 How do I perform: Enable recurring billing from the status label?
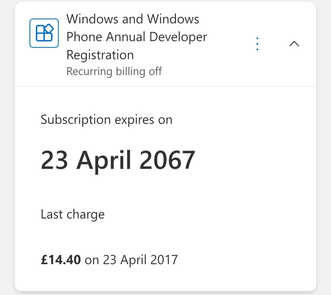(x=114, y=71)
